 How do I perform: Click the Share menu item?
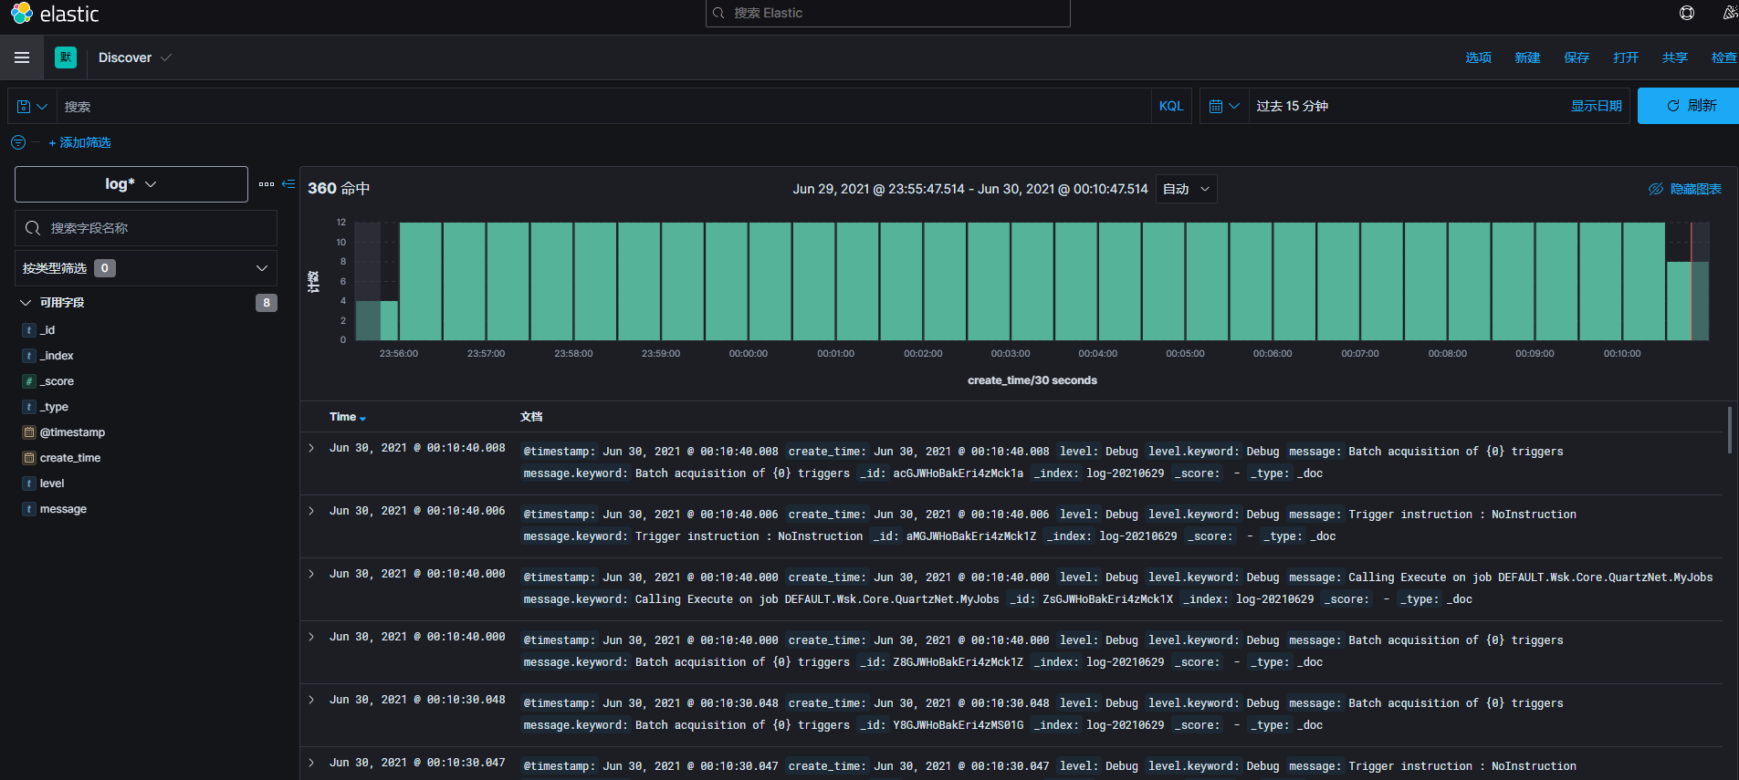[1675, 57]
